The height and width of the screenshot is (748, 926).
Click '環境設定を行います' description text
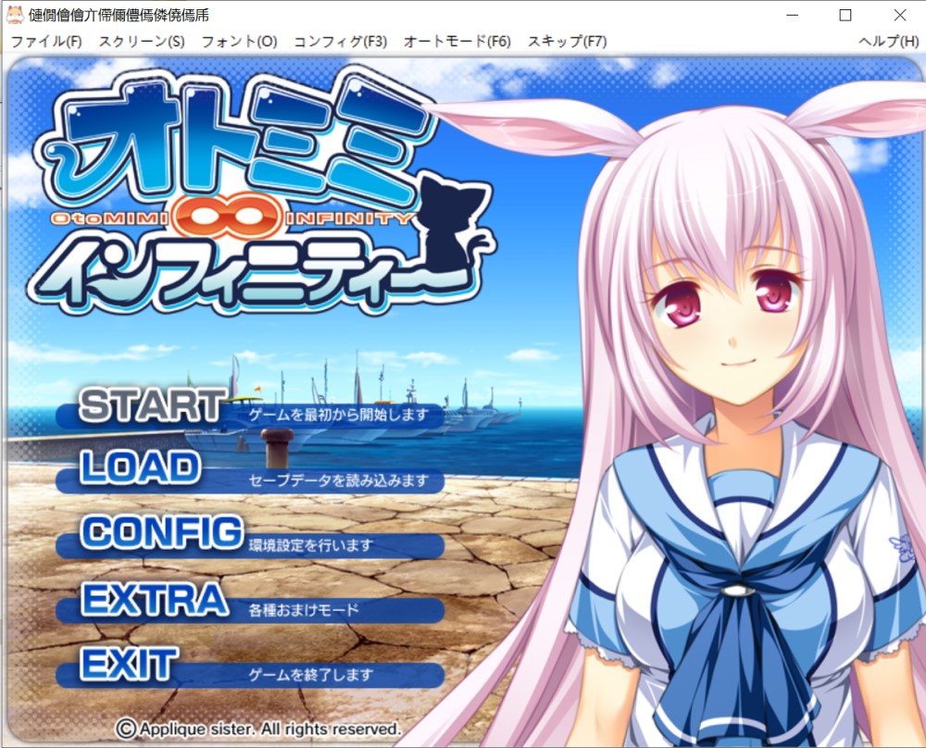click(310, 545)
